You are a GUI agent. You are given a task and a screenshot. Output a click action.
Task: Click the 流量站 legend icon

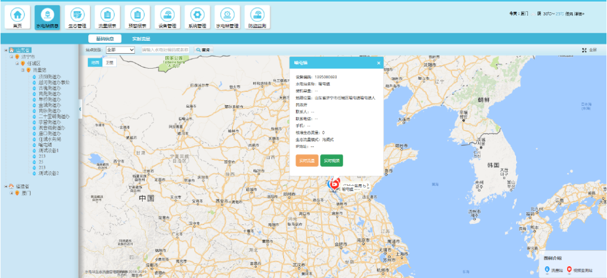[x=547, y=269]
